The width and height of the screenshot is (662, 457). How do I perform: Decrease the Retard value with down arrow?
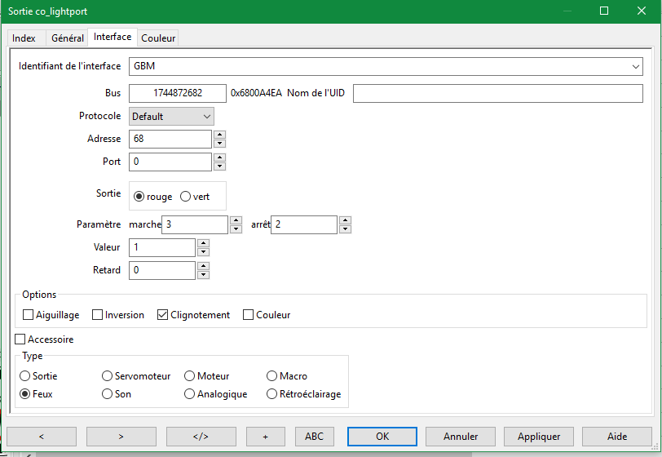pyautogui.click(x=203, y=274)
